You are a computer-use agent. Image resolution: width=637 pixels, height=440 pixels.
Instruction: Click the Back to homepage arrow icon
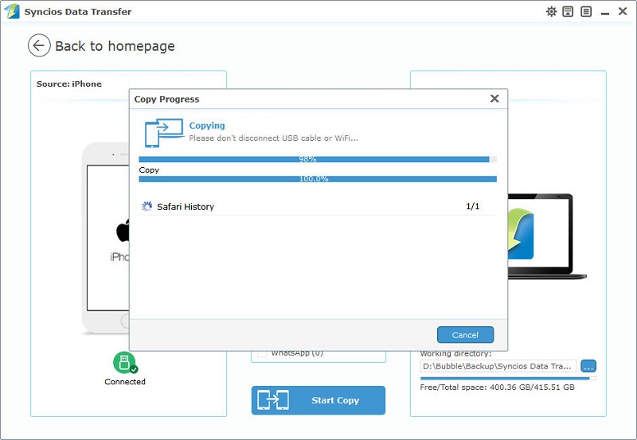pyautogui.click(x=39, y=45)
